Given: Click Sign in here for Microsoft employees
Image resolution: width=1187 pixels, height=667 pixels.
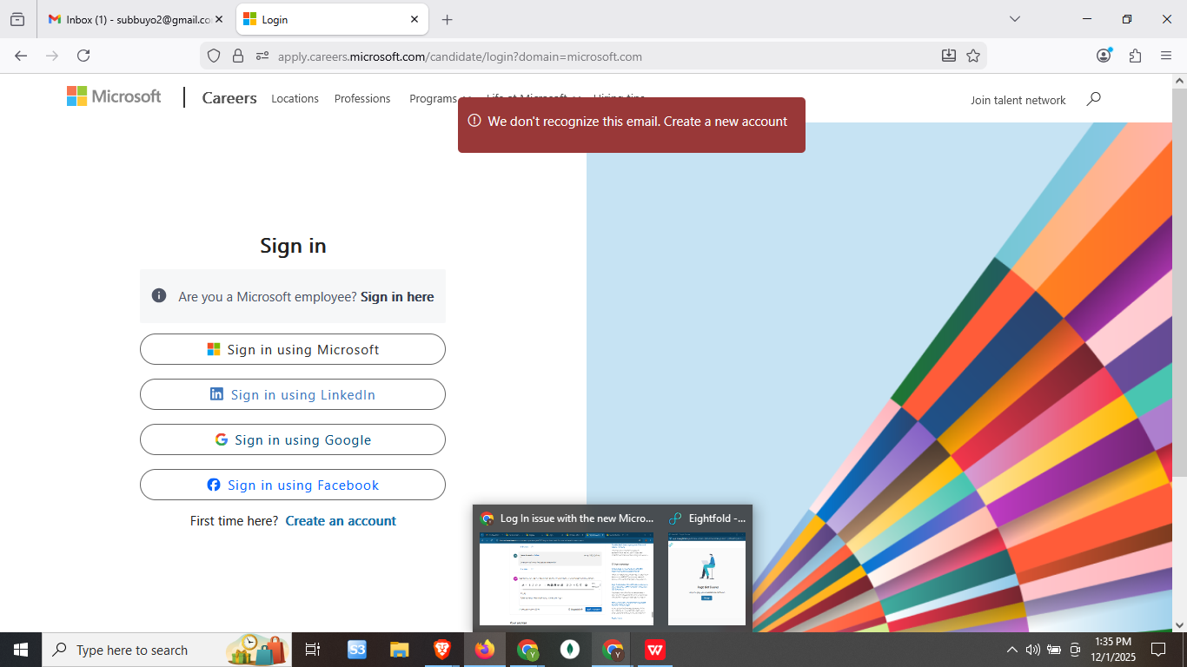Looking at the screenshot, I should tap(396, 296).
